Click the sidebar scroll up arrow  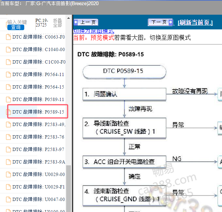(x=68, y=18)
